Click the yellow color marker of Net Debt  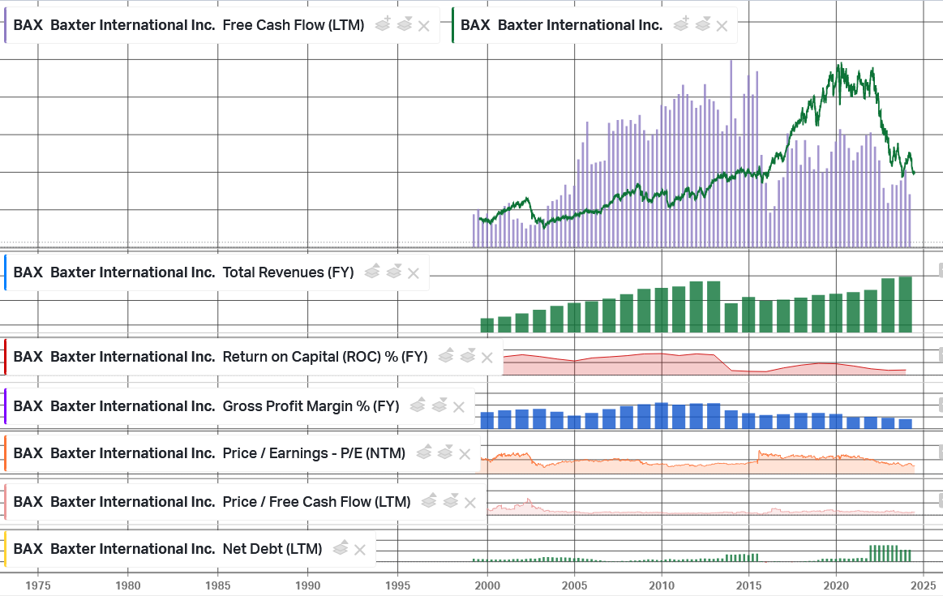point(6,548)
